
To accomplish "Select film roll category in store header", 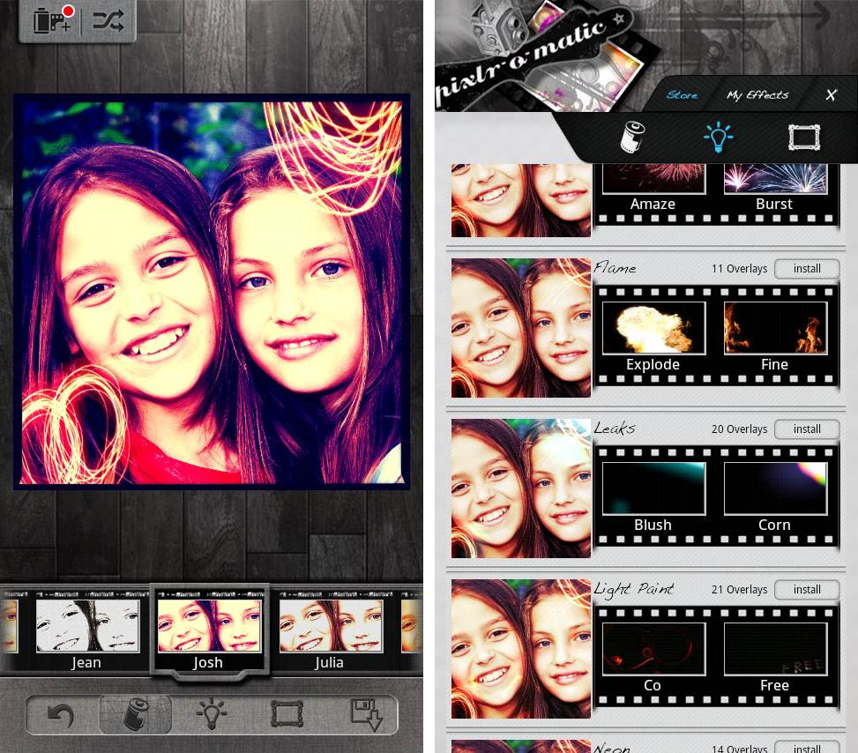I will [633, 138].
